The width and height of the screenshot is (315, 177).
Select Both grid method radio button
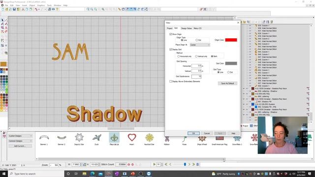(212, 57)
